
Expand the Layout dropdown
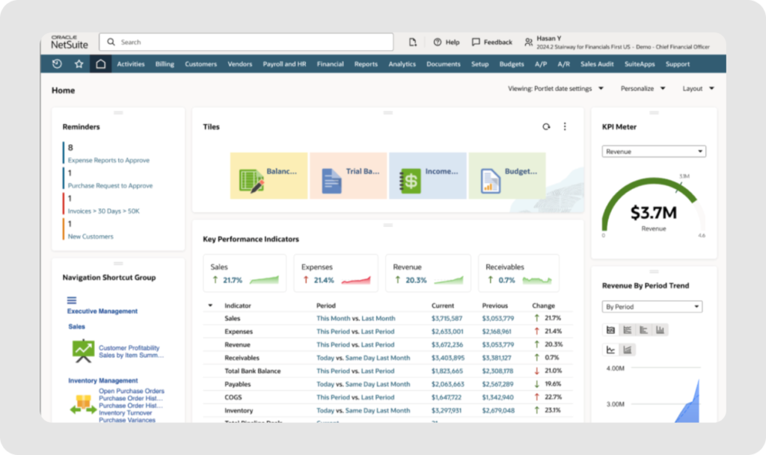coord(698,89)
